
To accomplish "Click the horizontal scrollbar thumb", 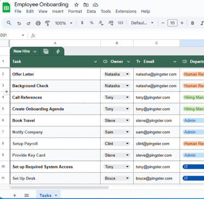I will click(x=60, y=188).
